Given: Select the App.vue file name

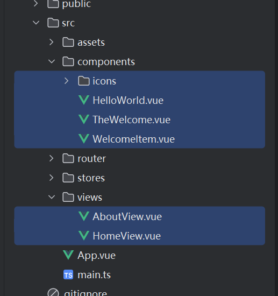Looking at the screenshot, I should tap(97, 256).
